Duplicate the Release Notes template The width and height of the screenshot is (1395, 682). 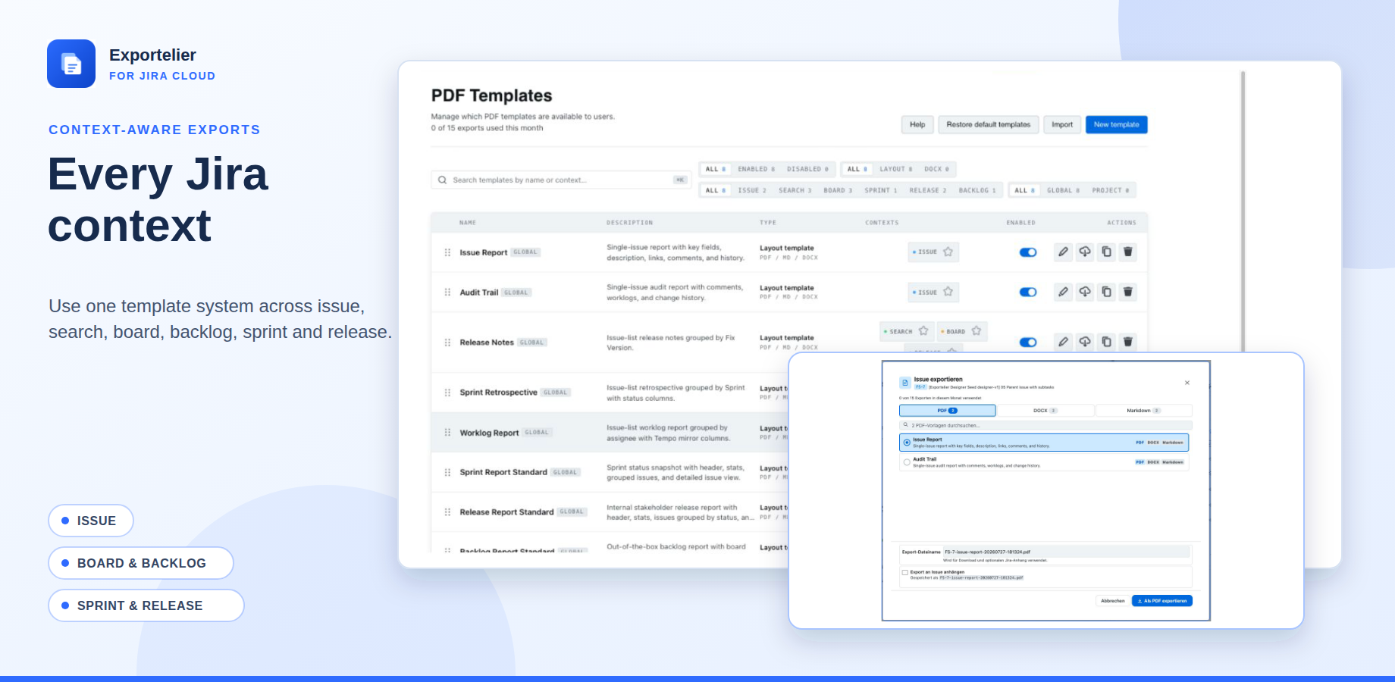(1106, 342)
